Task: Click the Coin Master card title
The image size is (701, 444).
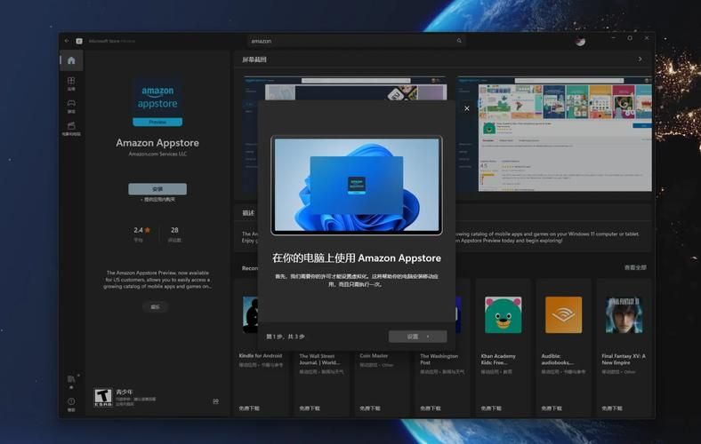Action: (x=374, y=356)
